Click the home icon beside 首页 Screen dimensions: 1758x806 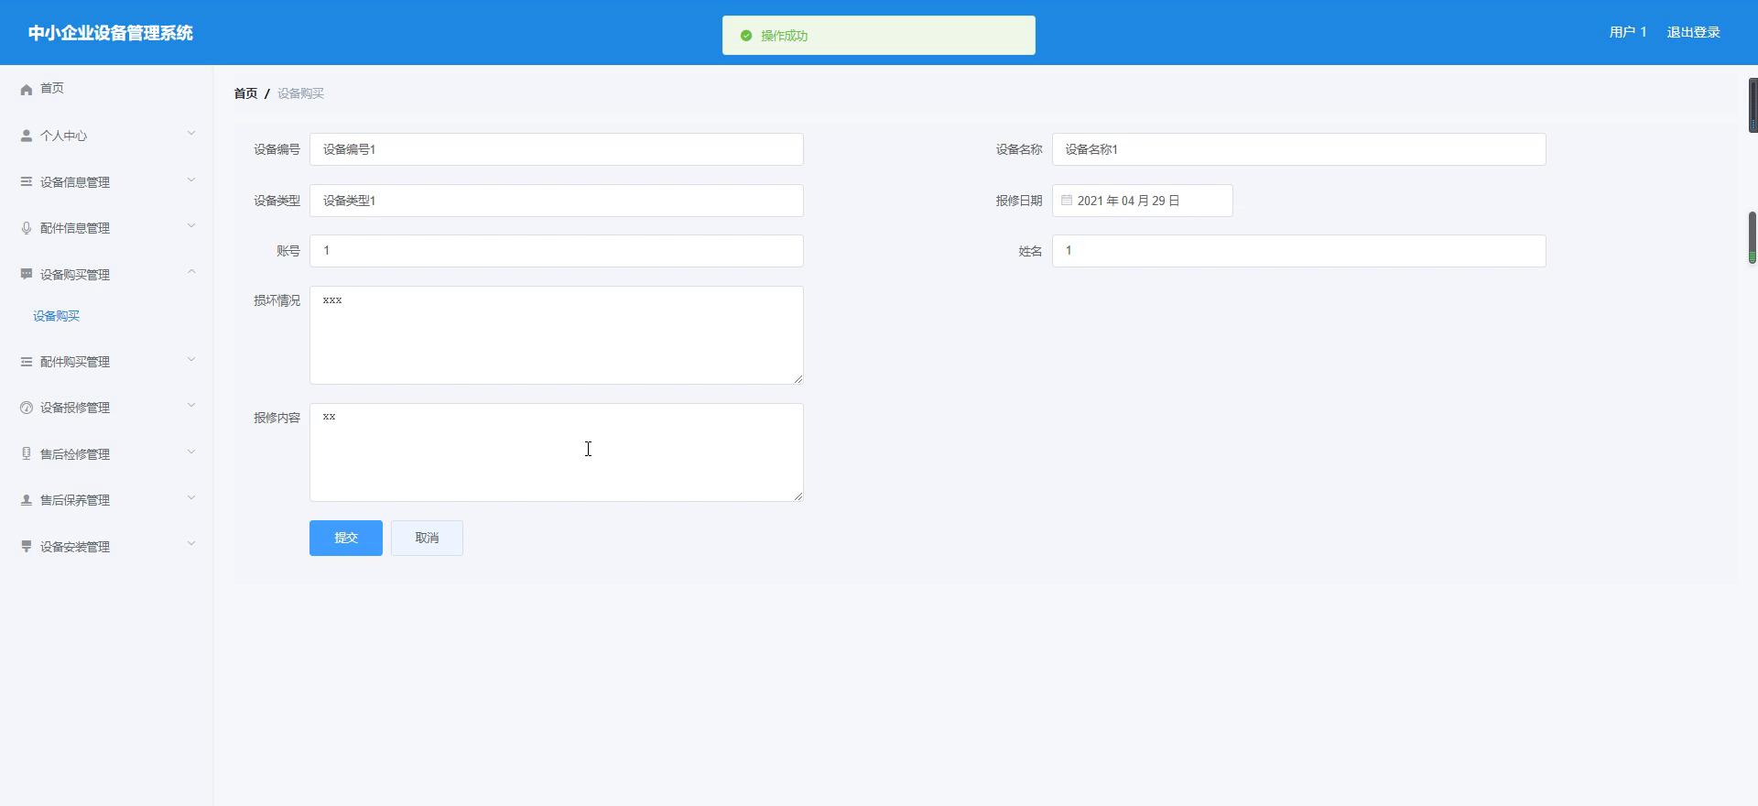(x=27, y=89)
